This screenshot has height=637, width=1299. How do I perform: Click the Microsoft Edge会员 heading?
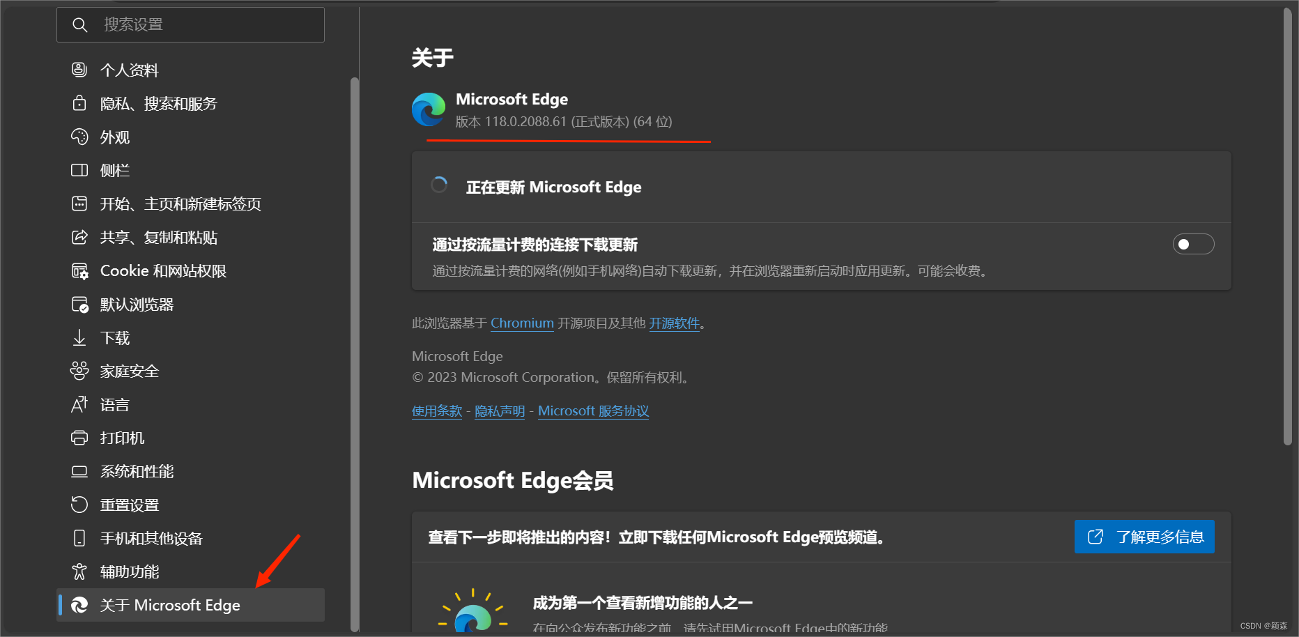[513, 480]
